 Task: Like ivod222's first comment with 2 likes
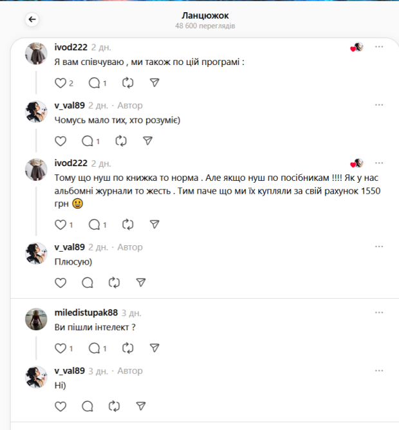click(60, 83)
